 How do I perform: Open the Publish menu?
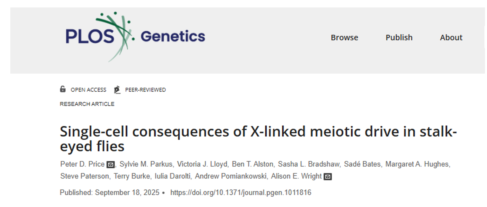399,38
